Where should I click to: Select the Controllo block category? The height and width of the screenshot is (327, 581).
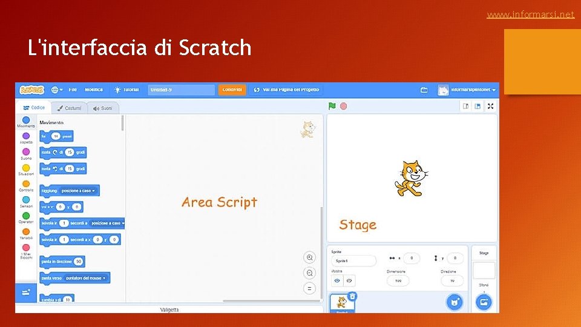(x=26, y=186)
